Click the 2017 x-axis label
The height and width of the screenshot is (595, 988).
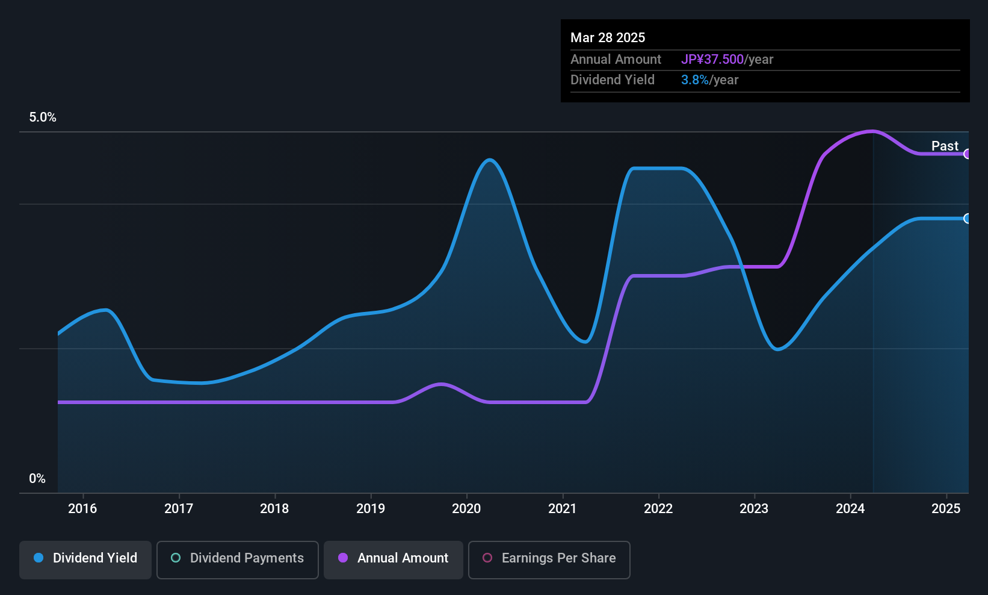pyautogui.click(x=179, y=509)
